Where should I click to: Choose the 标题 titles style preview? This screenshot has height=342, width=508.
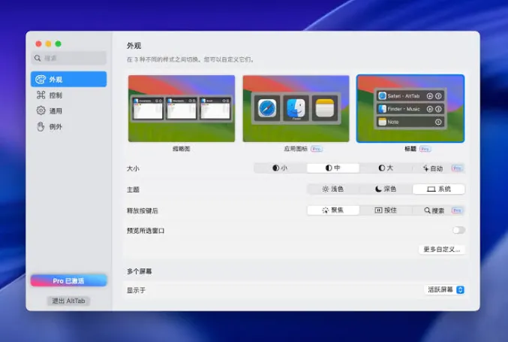[x=410, y=108]
